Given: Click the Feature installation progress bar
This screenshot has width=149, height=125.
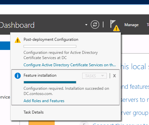Looking at the screenshot, I should coord(50,82).
